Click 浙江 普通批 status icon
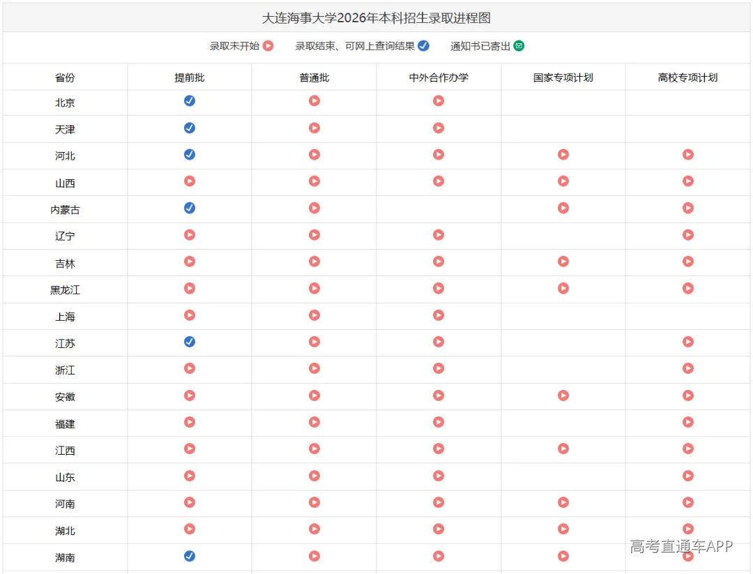The height and width of the screenshot is (574, 753). pyautogui.click(x=314, y=368)
